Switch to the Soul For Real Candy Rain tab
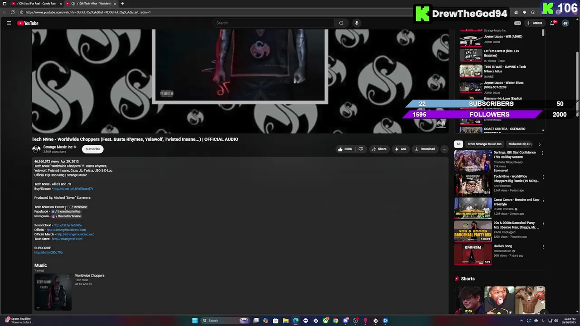The image size is (580, 326). click(x=36, y=4)
